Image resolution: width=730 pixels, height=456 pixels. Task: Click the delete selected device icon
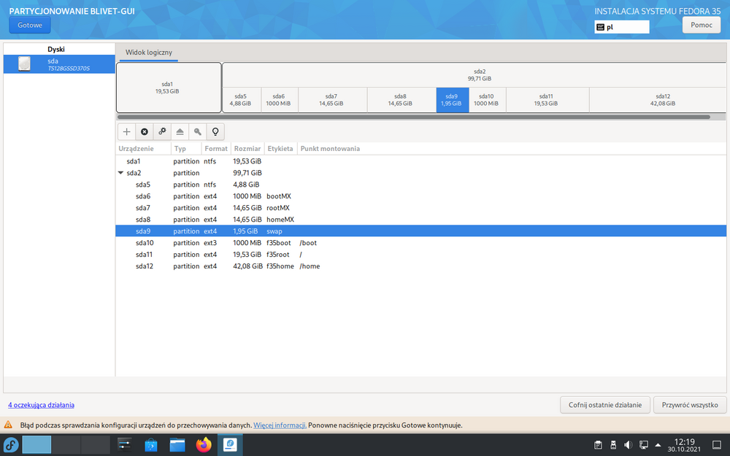[145, 131]
